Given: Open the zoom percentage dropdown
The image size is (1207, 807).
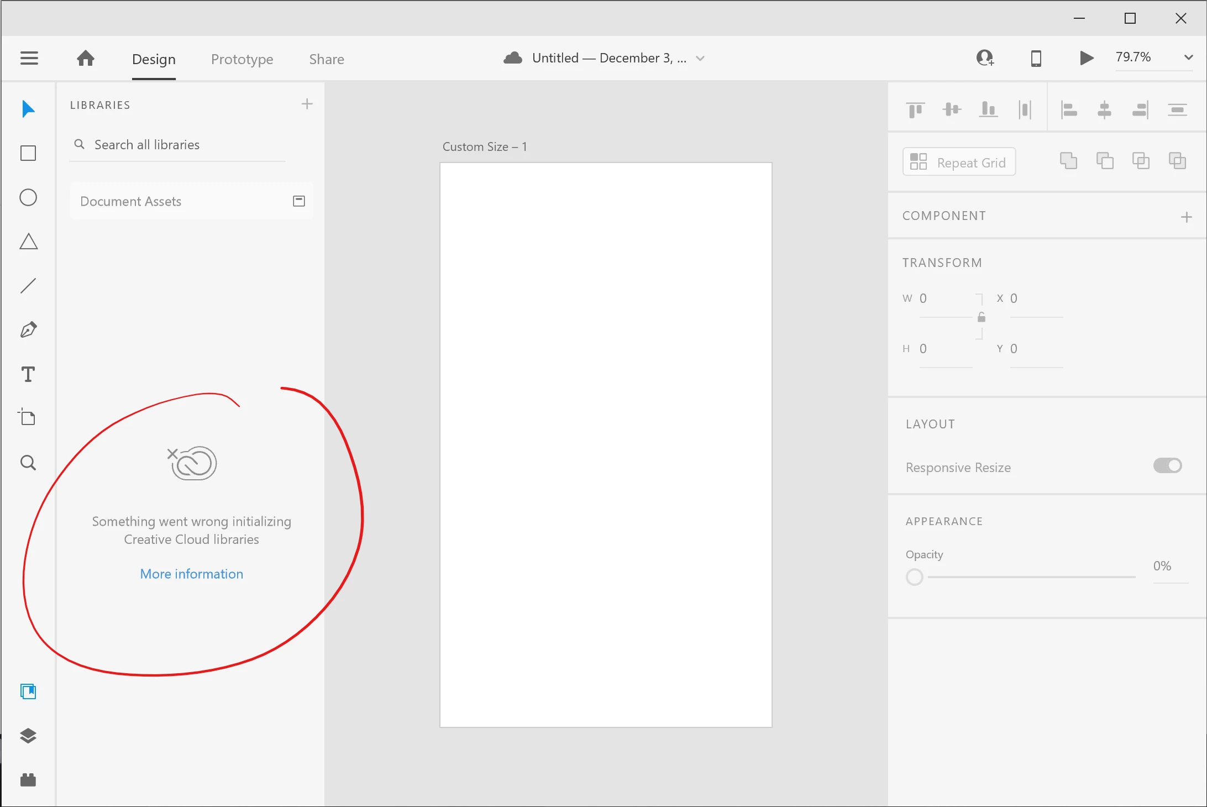Looking at the screenshot, I should point(1188,57).
